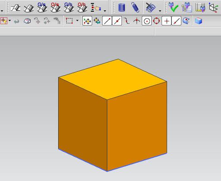
Task: Click the red O/h bend icon
Action: [x=82, y=7]
